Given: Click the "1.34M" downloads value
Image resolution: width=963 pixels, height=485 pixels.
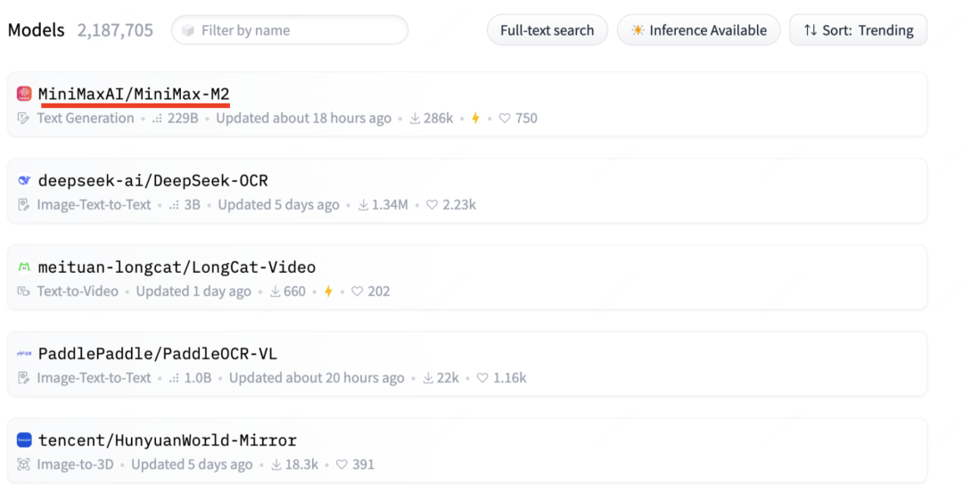Looking at the screenshot, I should (x=390, y=205).
